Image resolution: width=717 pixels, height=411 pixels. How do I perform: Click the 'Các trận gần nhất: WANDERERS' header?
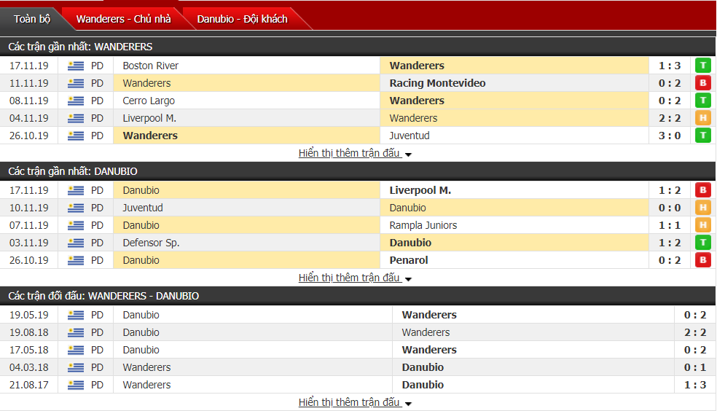coord(80,47)
